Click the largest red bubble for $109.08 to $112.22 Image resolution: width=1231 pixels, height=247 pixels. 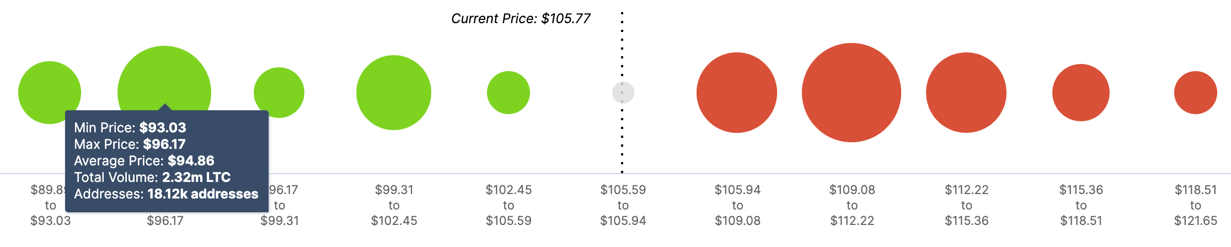click(852, 93)
